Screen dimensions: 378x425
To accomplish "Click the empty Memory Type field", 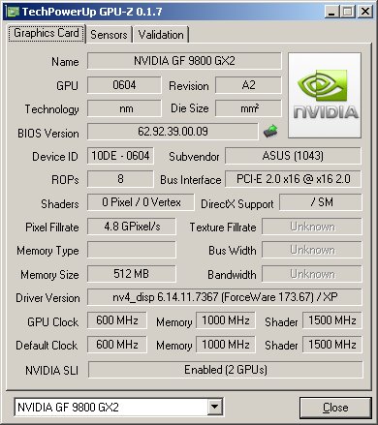I will click(x=132, y=250).
